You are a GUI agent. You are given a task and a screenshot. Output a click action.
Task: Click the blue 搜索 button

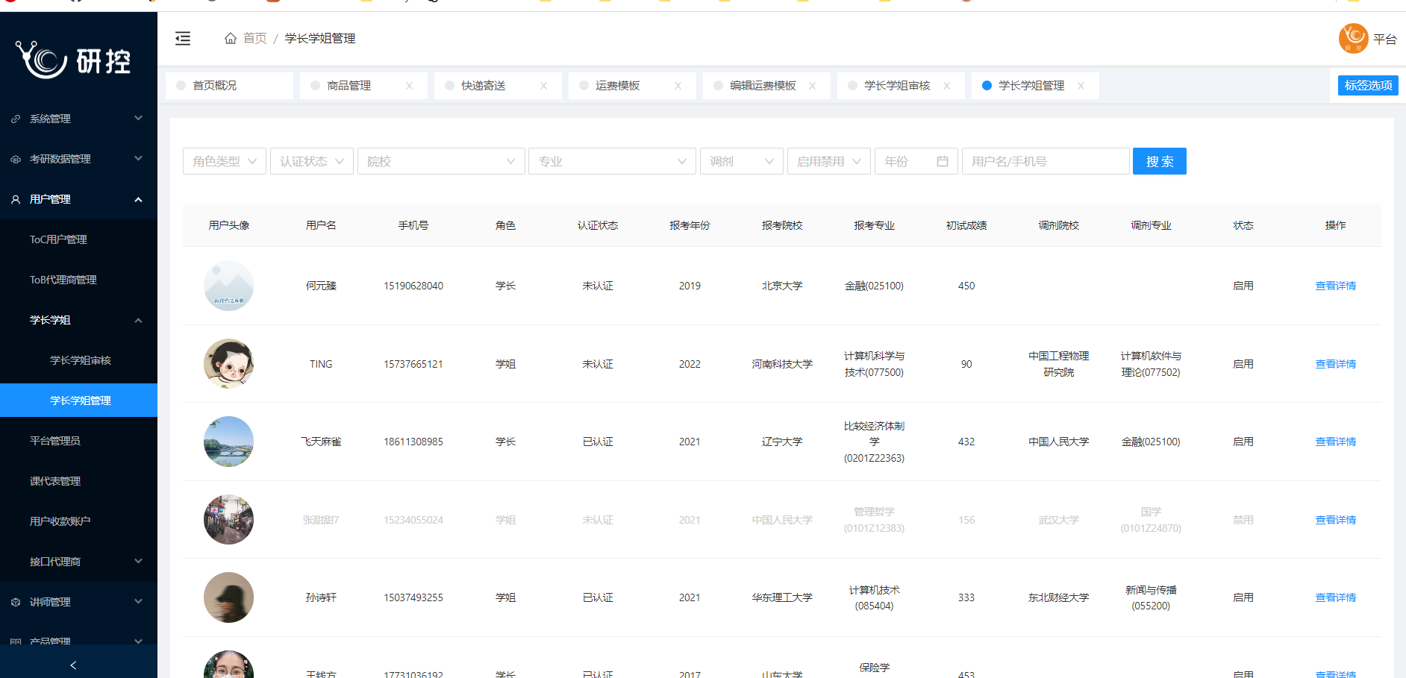[1159, 161]
